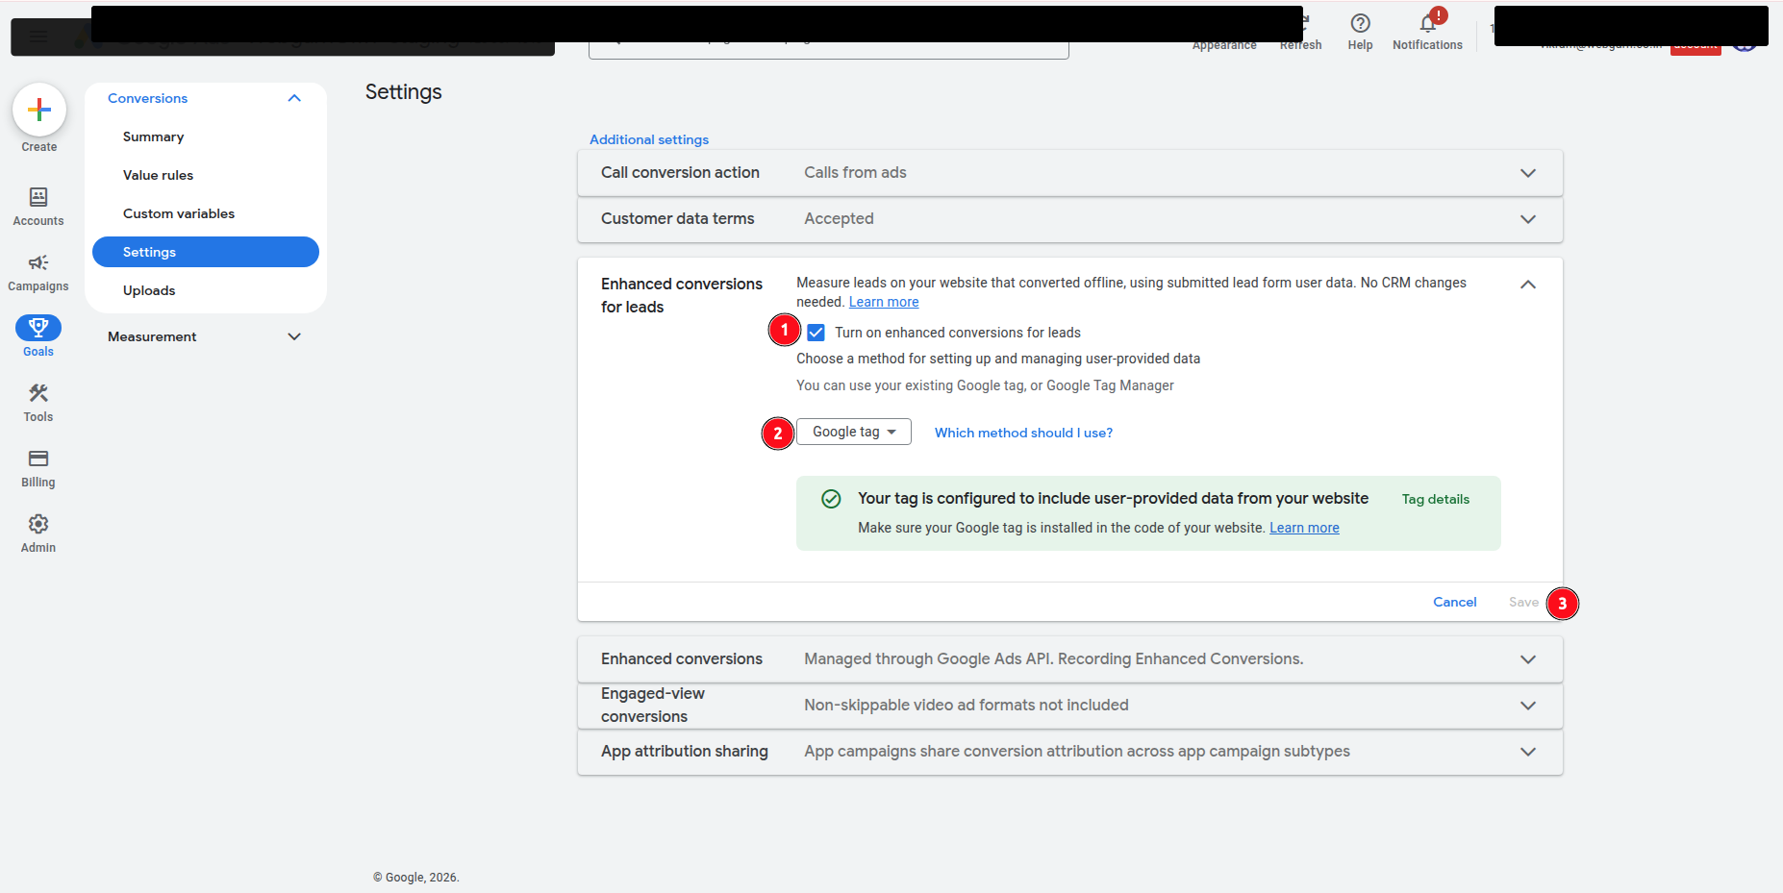Expand the Customer data terms row

click(x=1069, y=219)
